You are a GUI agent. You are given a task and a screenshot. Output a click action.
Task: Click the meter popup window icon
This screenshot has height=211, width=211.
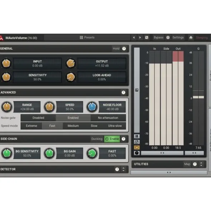click(x=137, y=142)
